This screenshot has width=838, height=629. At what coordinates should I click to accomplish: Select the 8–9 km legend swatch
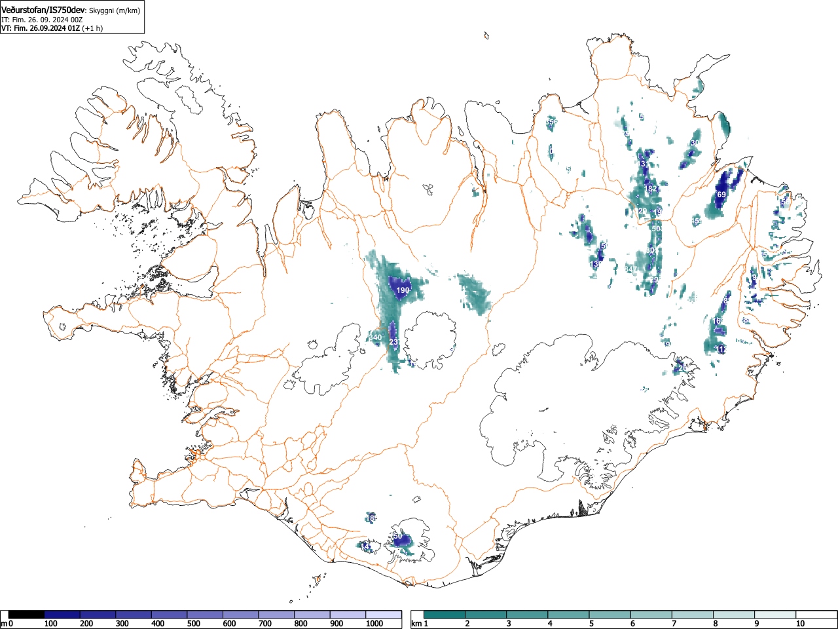(734, 615)
